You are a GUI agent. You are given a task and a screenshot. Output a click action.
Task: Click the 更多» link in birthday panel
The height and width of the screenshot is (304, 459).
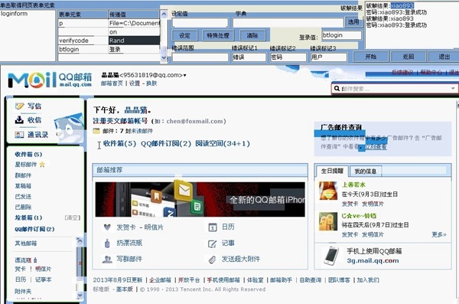(x=439, y=234)
